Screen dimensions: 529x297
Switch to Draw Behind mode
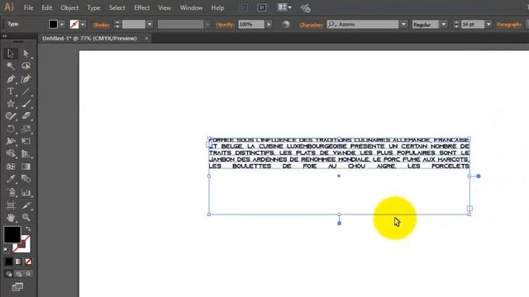click(x=19, y=274)
